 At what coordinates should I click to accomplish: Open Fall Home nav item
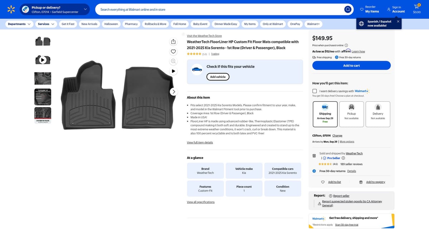(180, 24)
